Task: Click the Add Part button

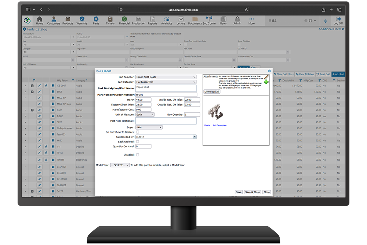Action: click(x=338, y=74)
